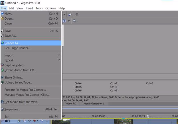Choose Manage Vegas Pro Connect Clips...
Screen dimensions: 178x124
(x=31, y=95)
